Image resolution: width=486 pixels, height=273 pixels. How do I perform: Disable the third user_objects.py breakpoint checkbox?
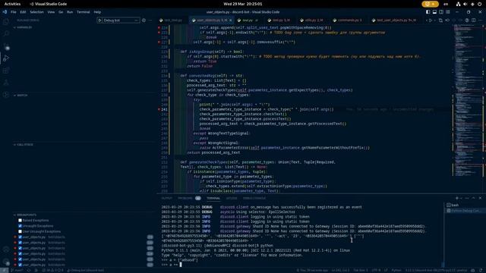coord(21,248)
